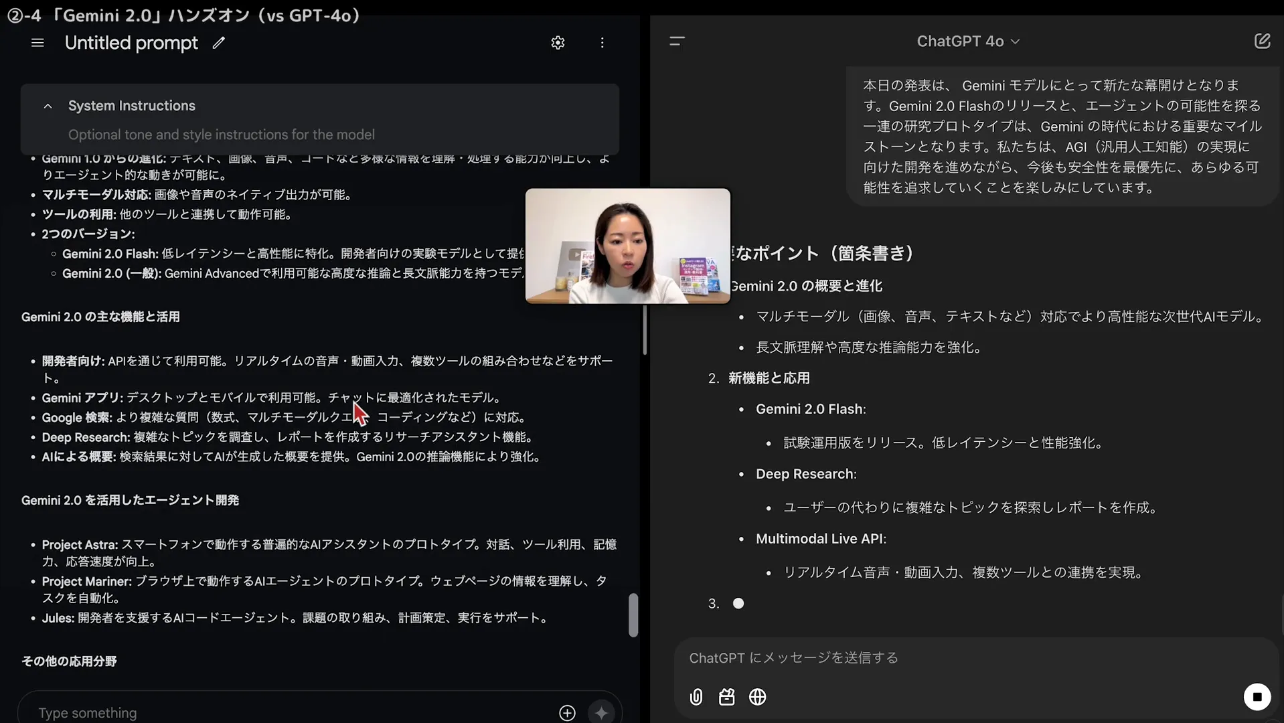Edit the Untitled prompt title with pencil icon

click(218, 43)
